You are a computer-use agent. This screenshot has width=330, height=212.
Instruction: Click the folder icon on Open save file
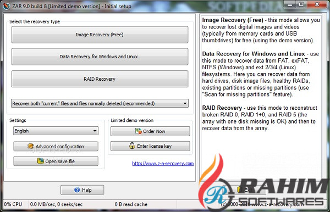(x=40, y=161)
